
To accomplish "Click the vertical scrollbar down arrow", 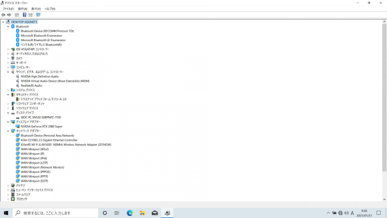I will 384,199.
